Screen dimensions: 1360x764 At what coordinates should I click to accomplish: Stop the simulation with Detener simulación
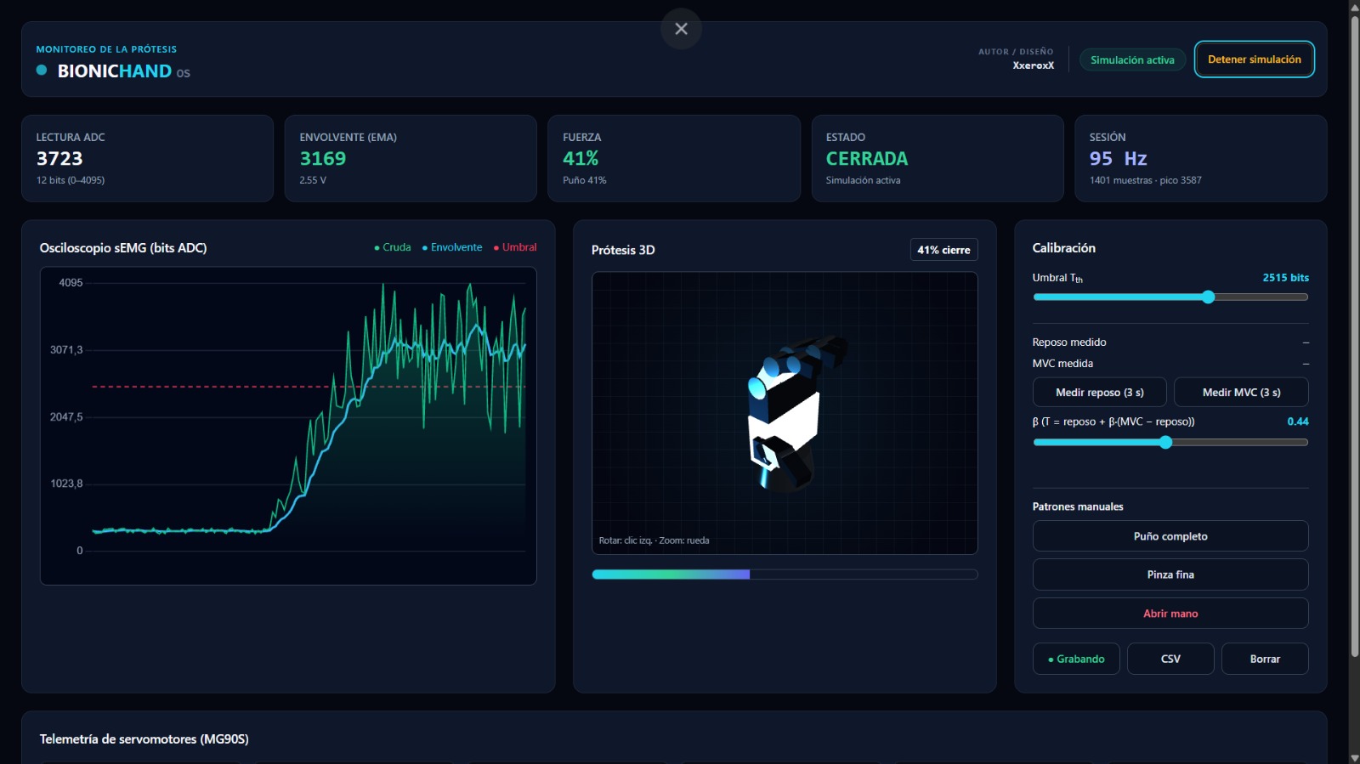pos(1255,59)
